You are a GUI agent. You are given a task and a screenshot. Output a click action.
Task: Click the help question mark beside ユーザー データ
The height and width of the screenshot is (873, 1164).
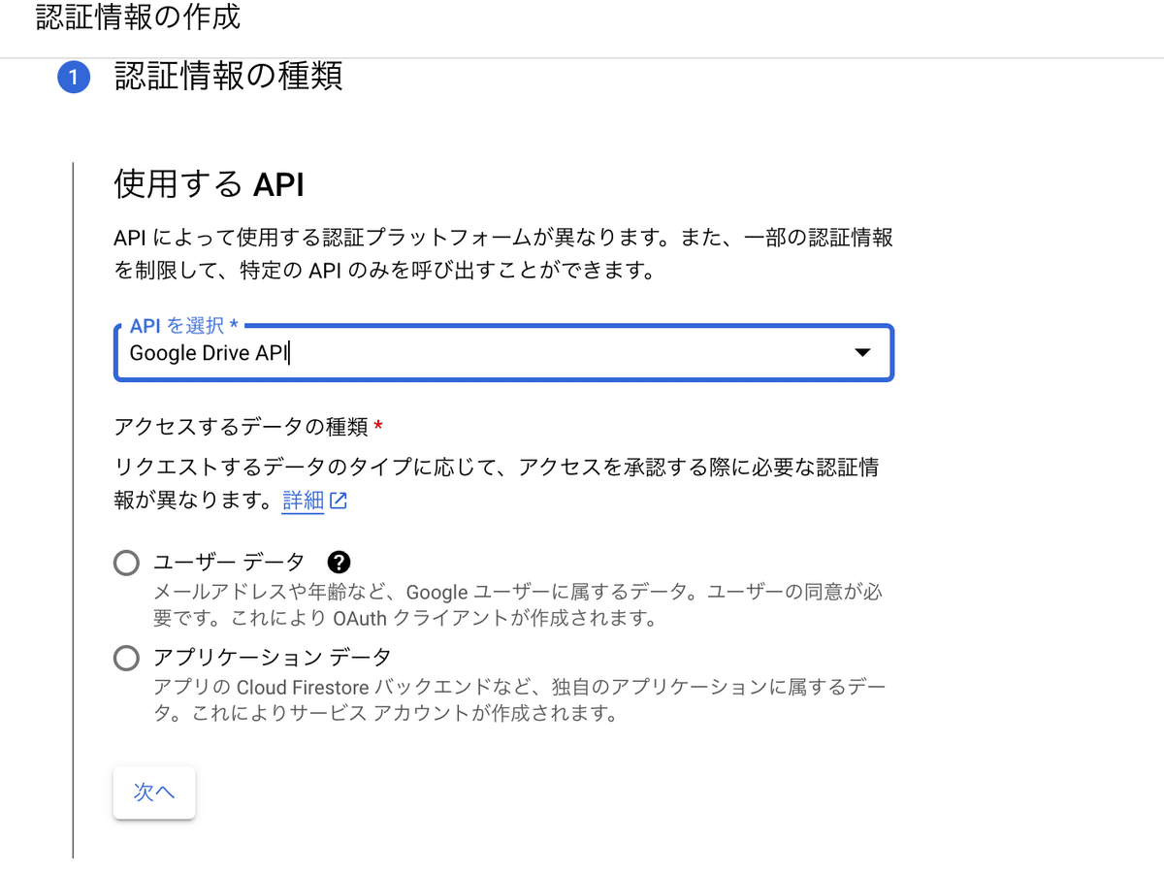click(x=337, y=562)
